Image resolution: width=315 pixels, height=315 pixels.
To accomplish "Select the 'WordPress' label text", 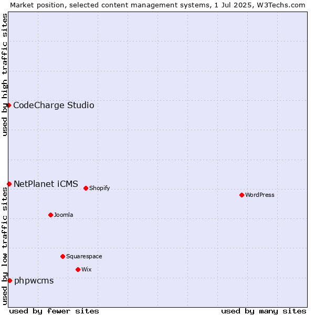I will coord(260,195).
